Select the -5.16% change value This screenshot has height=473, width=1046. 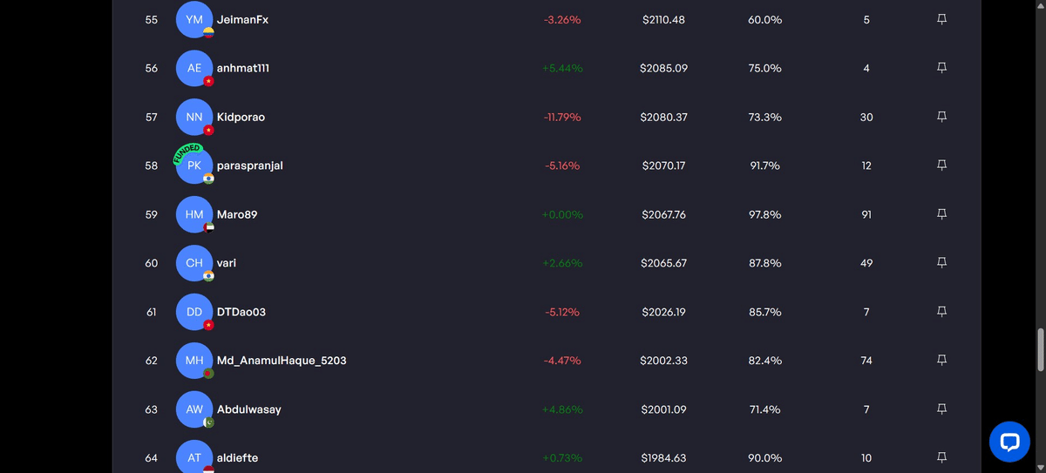coord(562,166)
